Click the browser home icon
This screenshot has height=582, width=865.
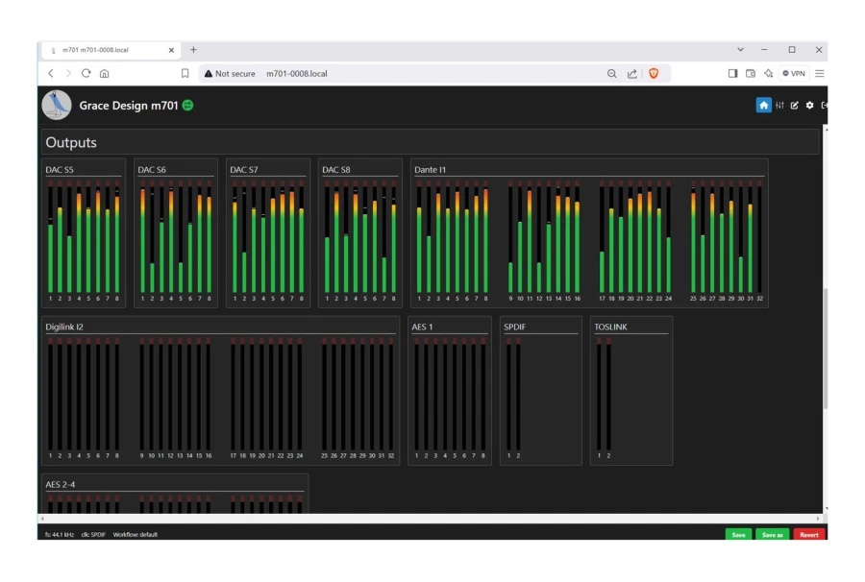click(104, 73)
